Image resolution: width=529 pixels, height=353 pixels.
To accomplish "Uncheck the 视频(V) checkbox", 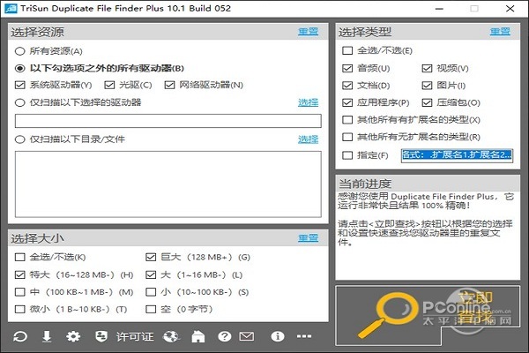I will pyautogui.click(x=427, y=68).
